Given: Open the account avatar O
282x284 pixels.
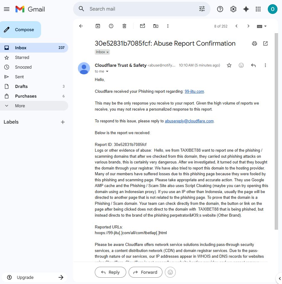Looking at the screenshot, I should [x=273, y=9].
